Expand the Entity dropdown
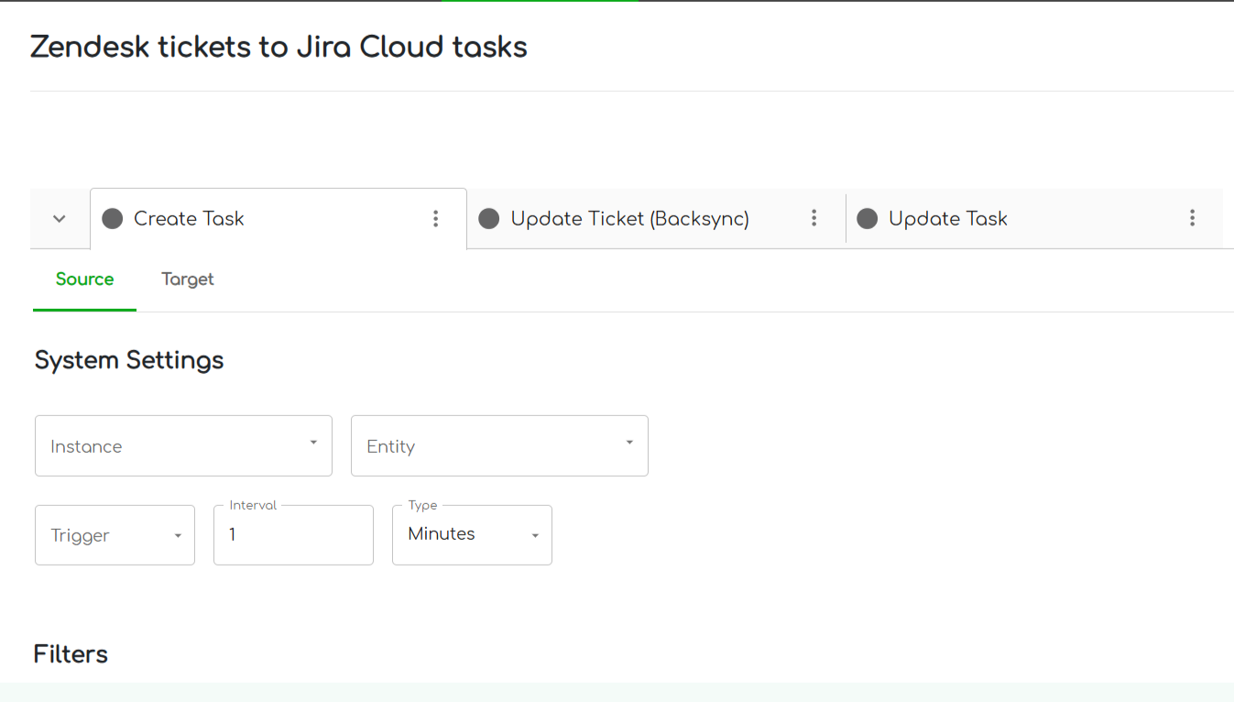 point(499,445)
